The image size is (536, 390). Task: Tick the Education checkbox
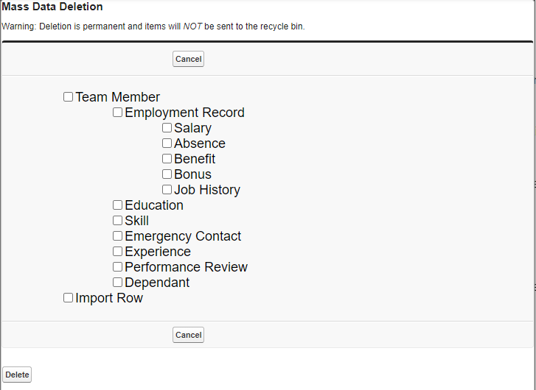coord(118,205)
